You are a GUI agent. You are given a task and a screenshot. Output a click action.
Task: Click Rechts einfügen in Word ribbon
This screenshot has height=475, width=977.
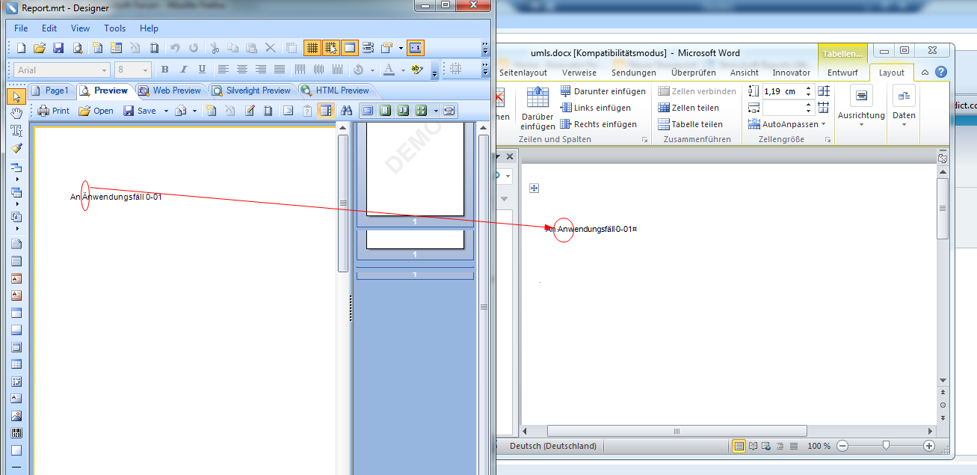598,124
